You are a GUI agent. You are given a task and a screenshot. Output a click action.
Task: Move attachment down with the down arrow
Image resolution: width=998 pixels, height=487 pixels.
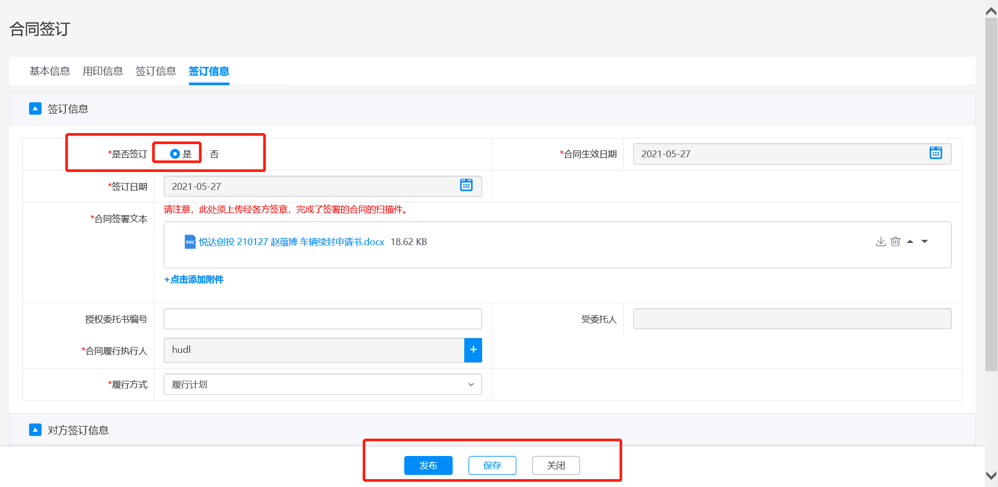[924, 242]
